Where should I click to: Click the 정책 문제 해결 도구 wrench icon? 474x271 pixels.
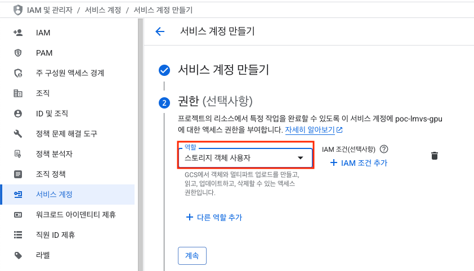18,133
